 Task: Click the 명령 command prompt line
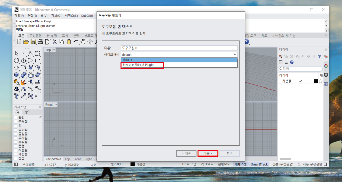point(170,30)
